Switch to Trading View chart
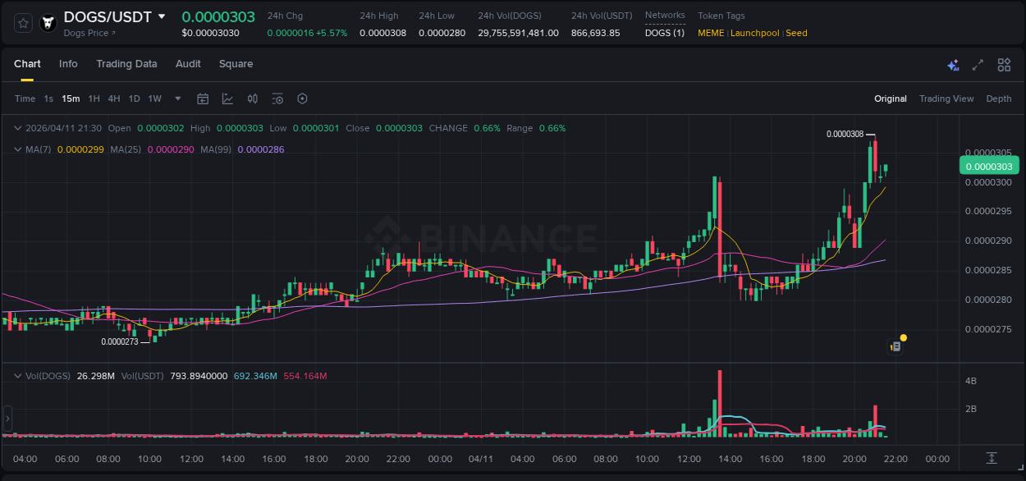This screenshot has height=481, width=1026. click(x=946, y=98)
